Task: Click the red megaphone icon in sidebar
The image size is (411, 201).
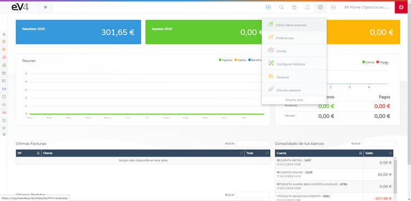Action: [x=4, y=112]
